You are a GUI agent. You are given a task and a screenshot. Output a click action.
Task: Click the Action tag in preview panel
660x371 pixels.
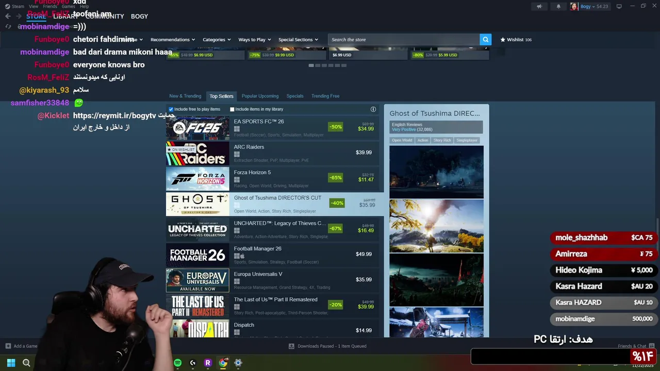pos(423,140)
